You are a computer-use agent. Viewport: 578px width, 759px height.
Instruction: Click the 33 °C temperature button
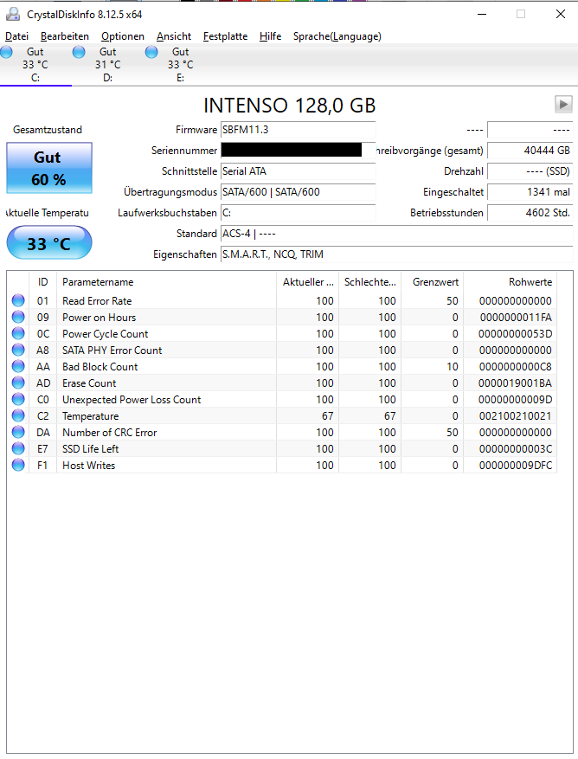point(49,243)
